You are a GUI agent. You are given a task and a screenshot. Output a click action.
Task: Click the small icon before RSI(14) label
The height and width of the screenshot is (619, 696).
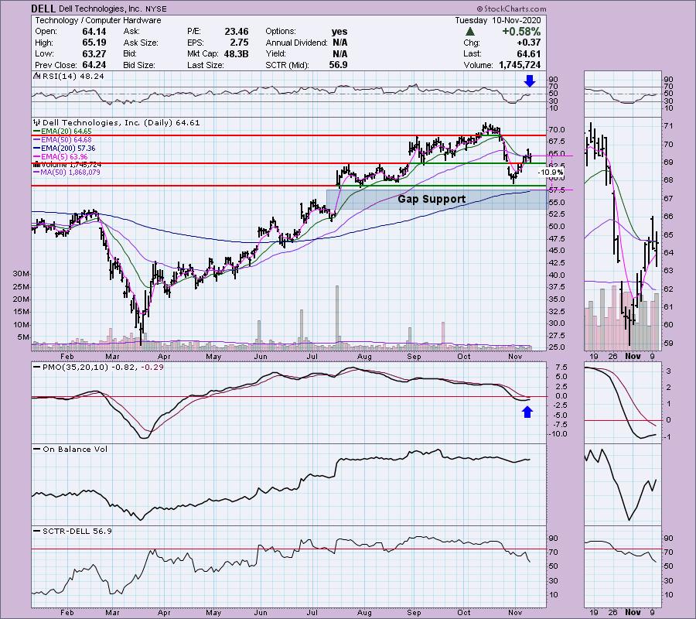37,76
